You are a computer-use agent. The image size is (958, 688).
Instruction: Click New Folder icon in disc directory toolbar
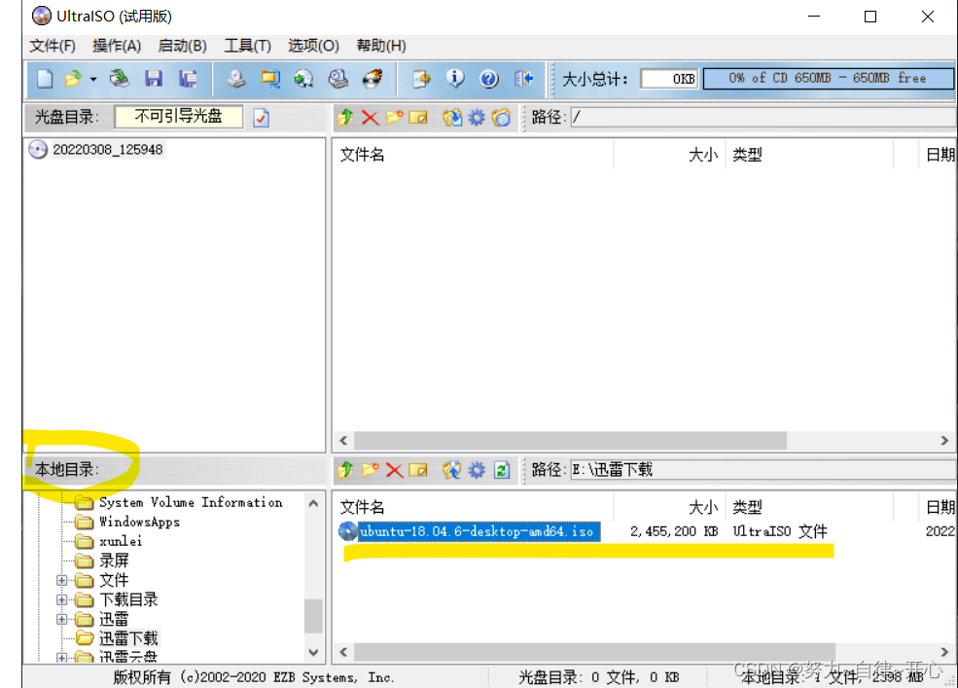[394, 117]
